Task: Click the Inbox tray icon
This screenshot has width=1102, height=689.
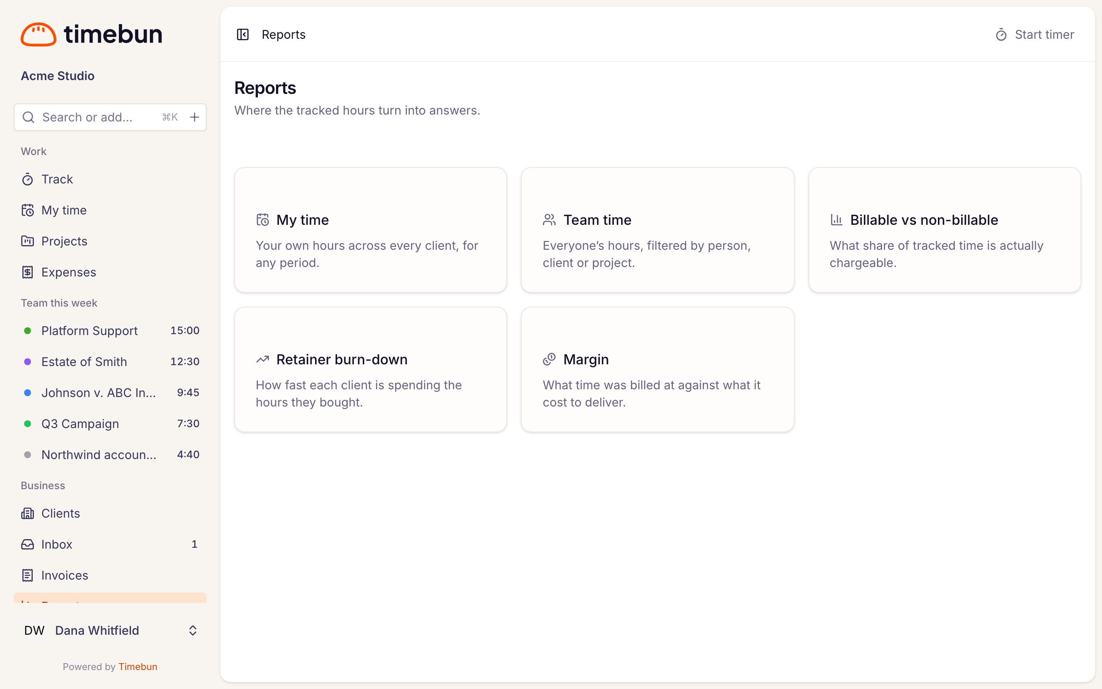Action: pyautogui.click(x=27, y=544)
